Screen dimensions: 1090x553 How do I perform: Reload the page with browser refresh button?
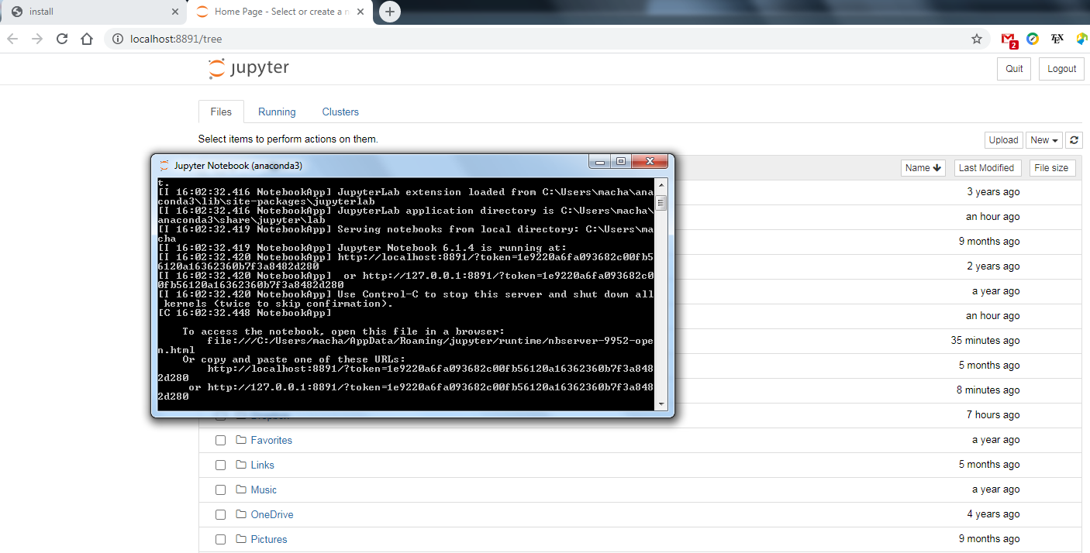tap(62, 39)
